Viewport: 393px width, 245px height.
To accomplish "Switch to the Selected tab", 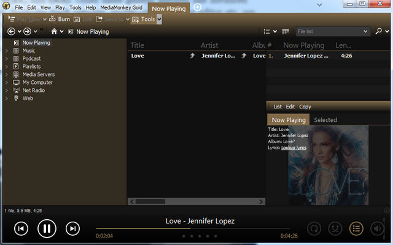I will 325,120.
